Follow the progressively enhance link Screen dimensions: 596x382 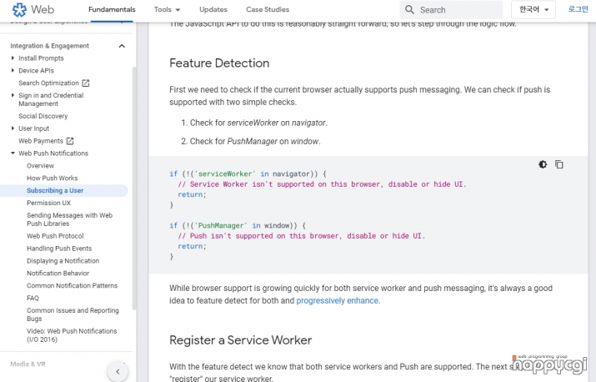click(x=337, y=300)
